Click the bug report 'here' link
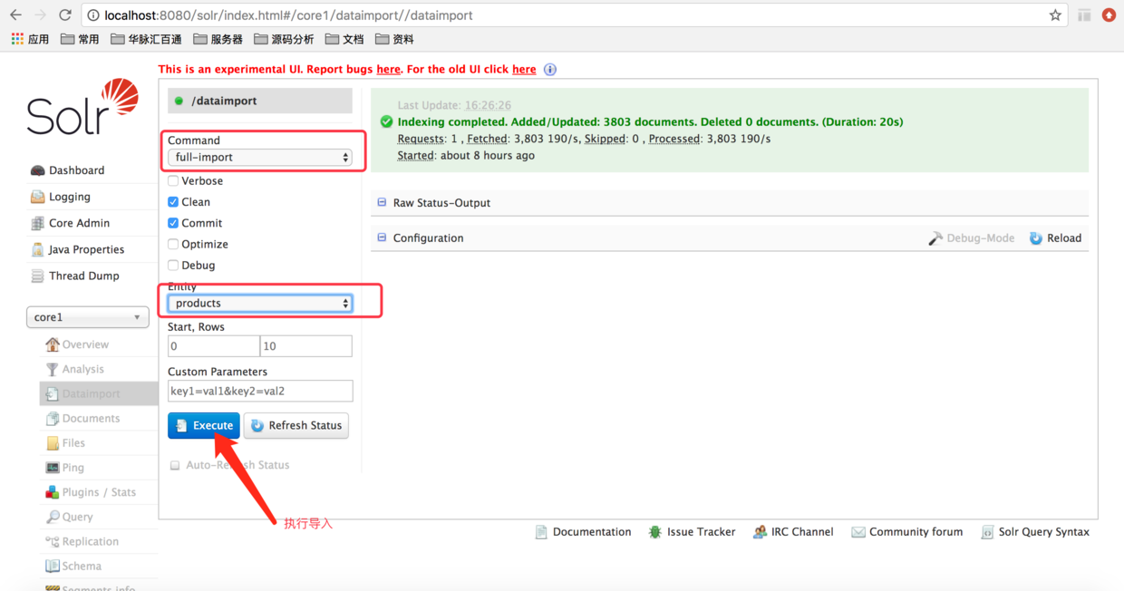This screenshot has height=591, width=1124. (389, 69)
